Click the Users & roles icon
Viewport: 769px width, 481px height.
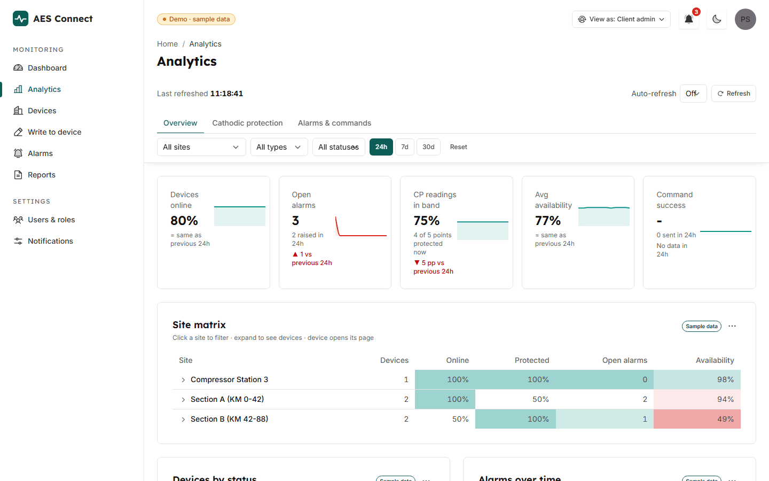[x=18, y=220]
